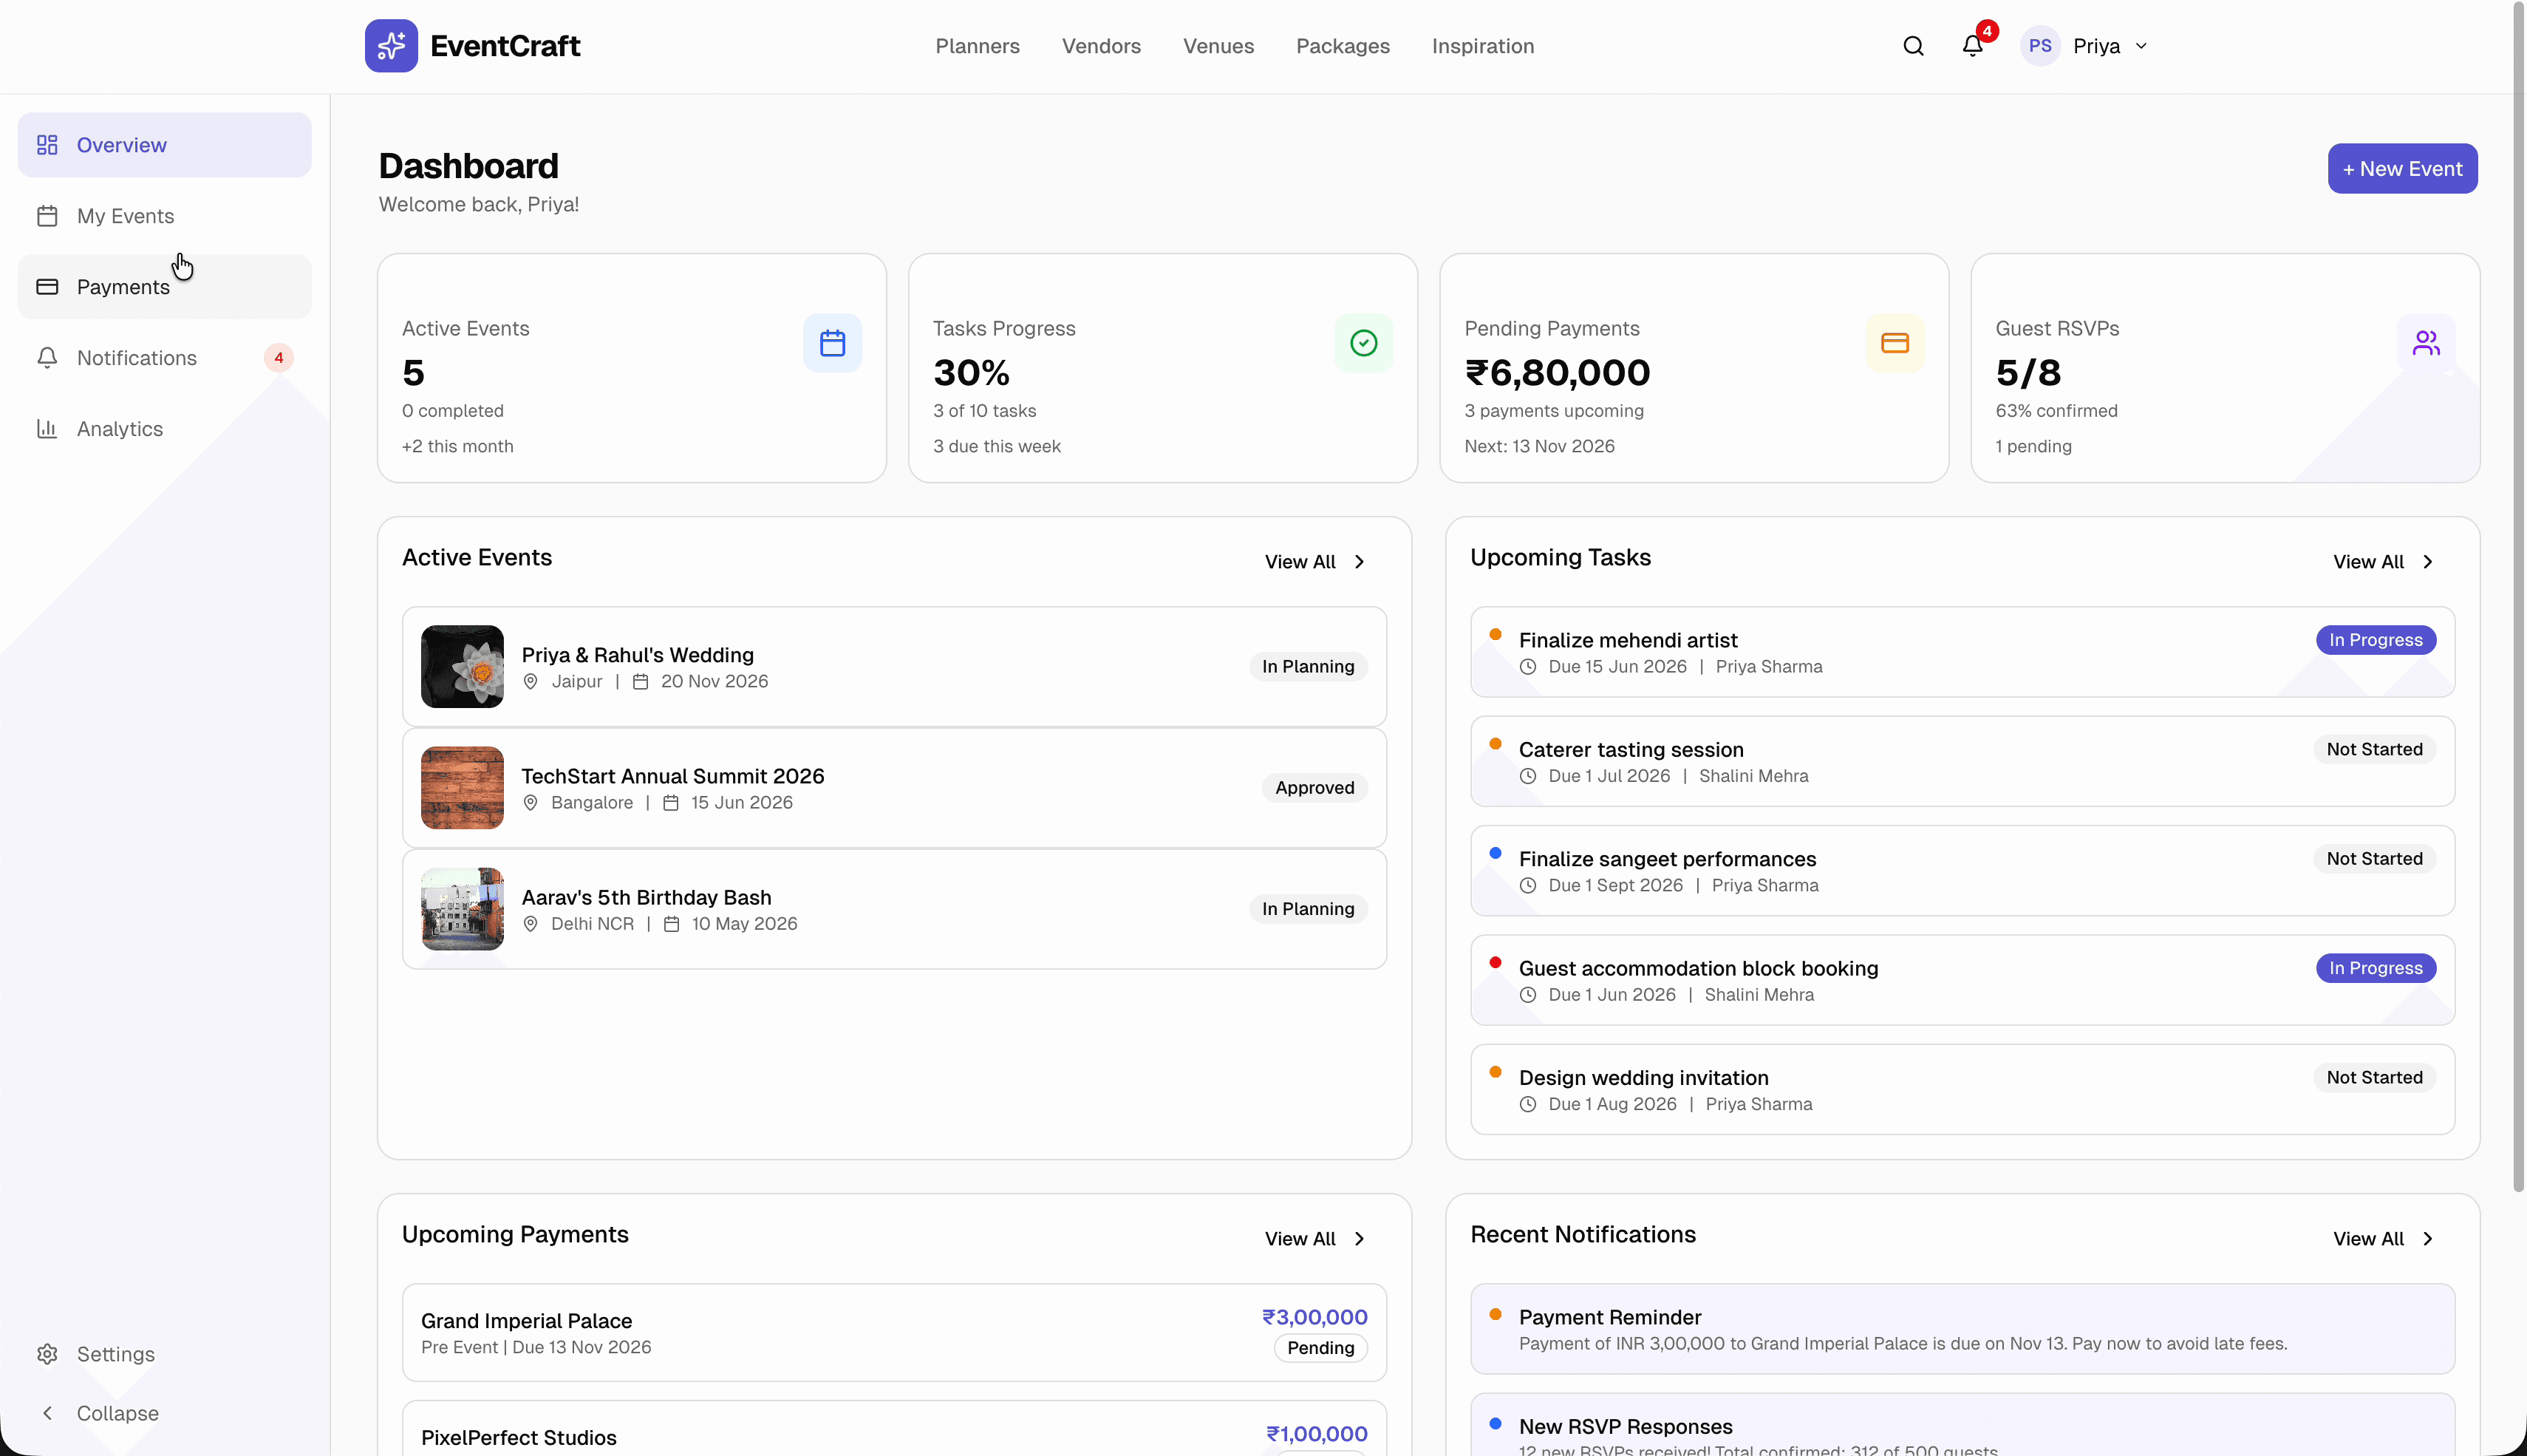Click the My Events calendar icon
Viewport: 2527px width, 1456px height.
(47, 216)
